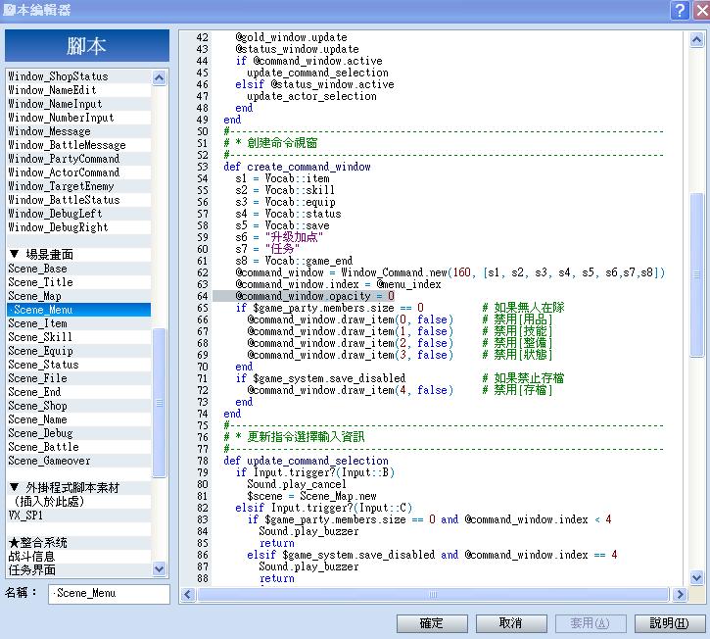Select Scene_Status script
The height and width of the screenshot is (639, 710).
coord(78,365)
